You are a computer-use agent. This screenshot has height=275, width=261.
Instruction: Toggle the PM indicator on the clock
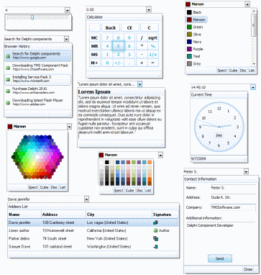pyautogui.click(x=219, y=136)
